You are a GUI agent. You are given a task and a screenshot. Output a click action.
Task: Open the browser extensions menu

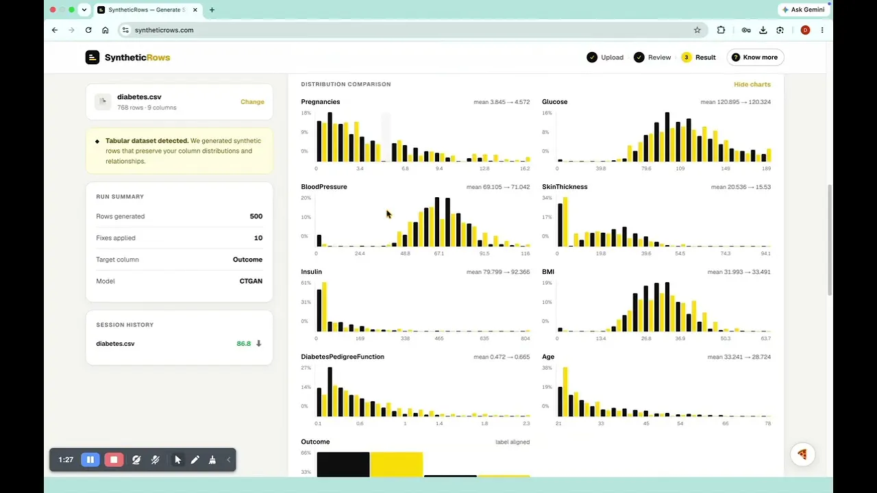[721, 30]
